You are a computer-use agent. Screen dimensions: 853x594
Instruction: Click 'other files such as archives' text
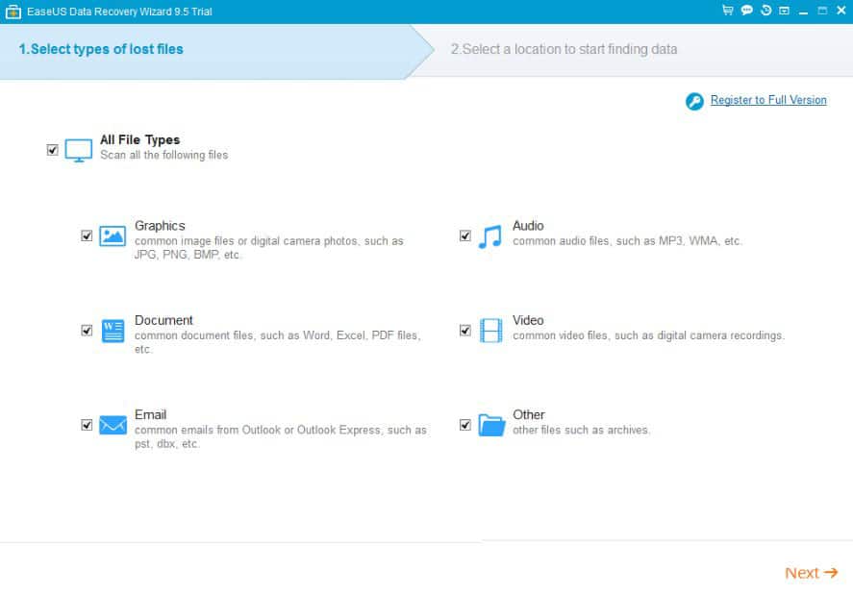click(x=581, y=431)
